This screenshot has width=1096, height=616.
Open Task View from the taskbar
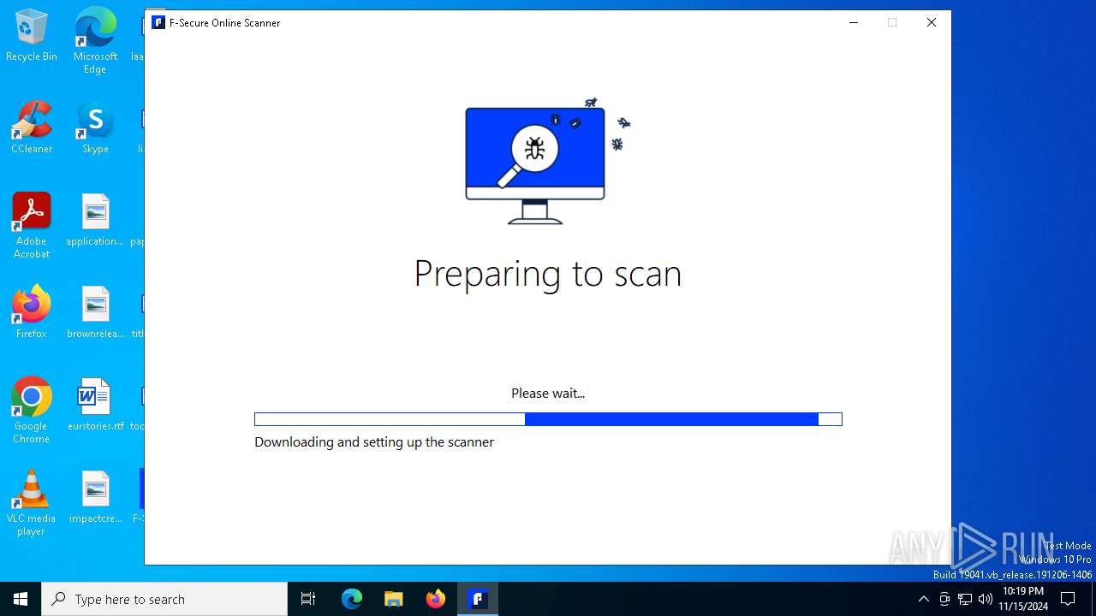[308, 599]
